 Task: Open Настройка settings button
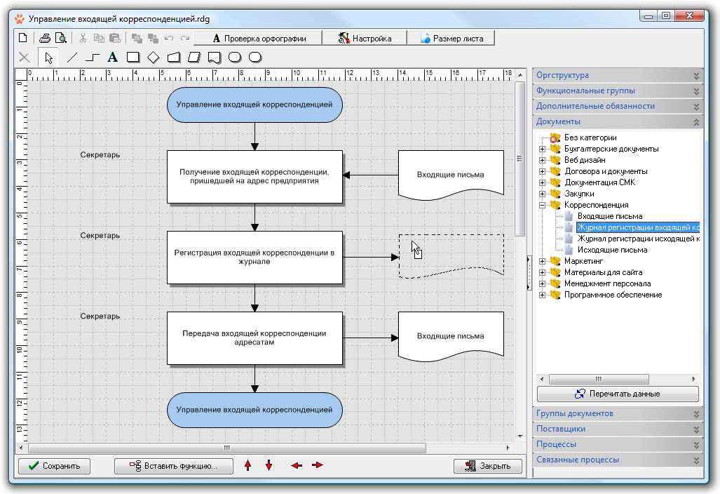(x=365, y=38)
